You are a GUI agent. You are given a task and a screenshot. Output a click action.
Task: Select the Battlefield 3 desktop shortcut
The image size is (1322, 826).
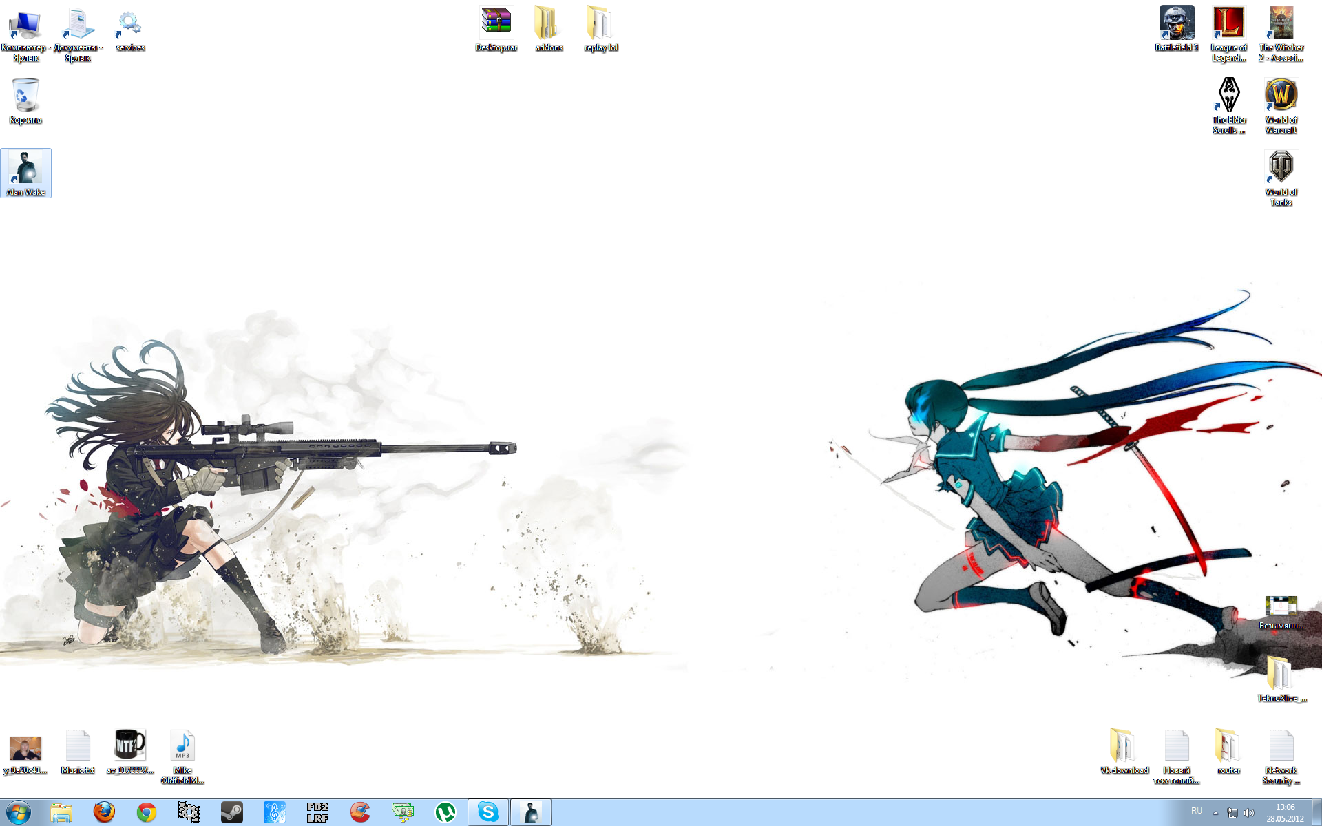(1176, 24)
